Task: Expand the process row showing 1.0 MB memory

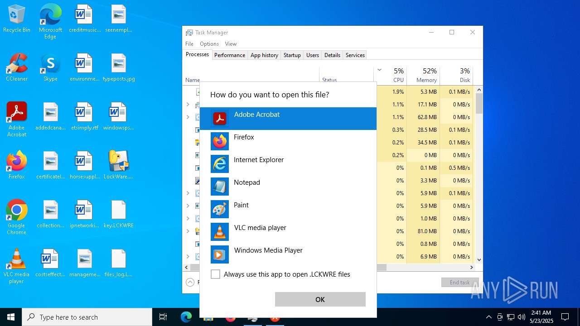Action: tap(188, 218)
